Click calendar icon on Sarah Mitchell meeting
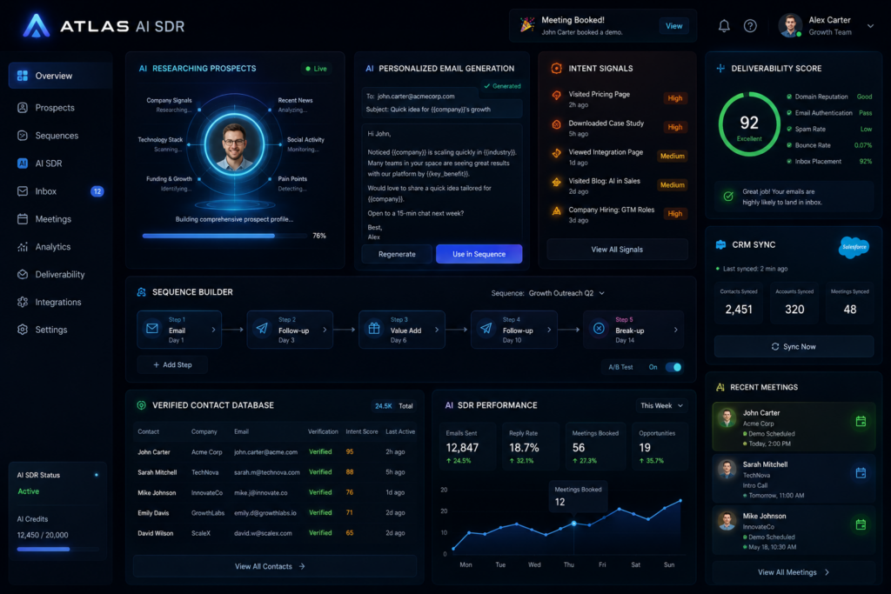891x594 pixels. pyautogui.click(x=861, y=472)
